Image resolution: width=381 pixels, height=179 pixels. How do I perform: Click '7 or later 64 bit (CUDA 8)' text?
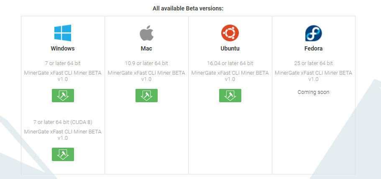tap(63, 122)
